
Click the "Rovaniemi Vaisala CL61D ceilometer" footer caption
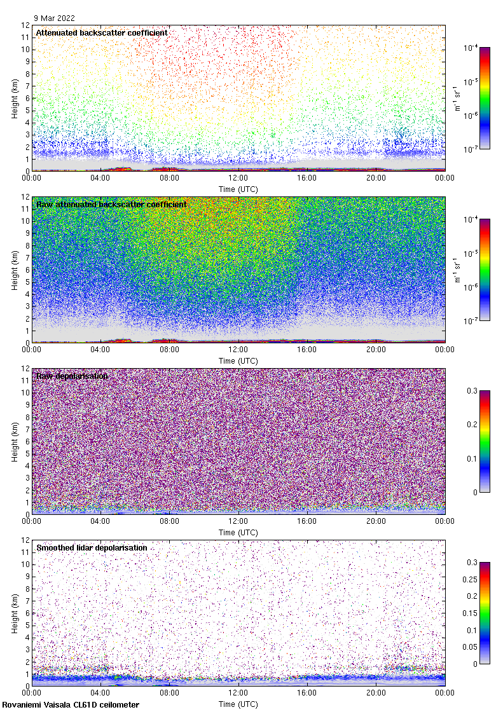point(71,705)
